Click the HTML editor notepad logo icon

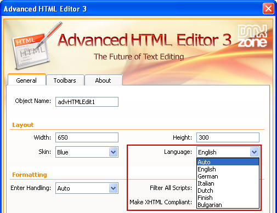(37, 45)
